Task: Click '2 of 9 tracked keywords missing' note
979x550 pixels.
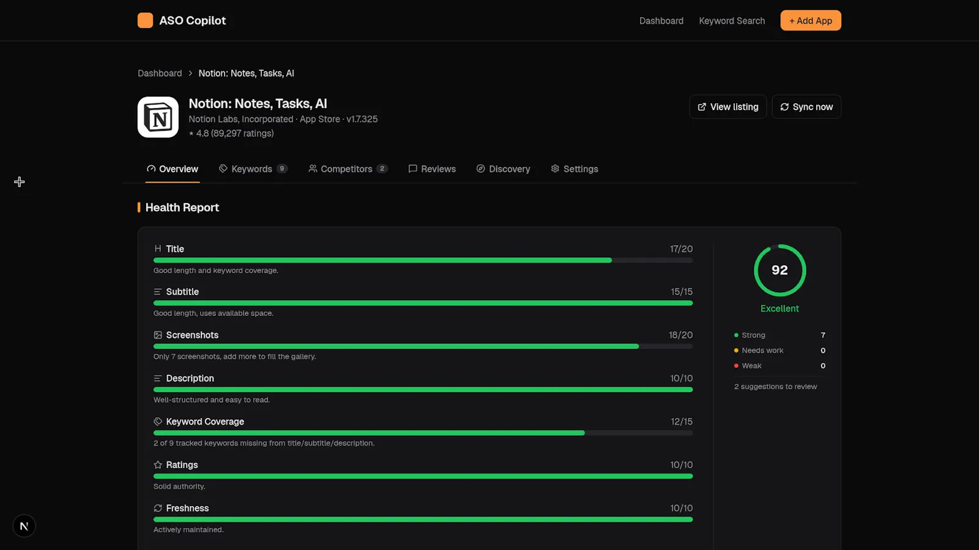Action: pyautogui.click(x=264, y=444)
